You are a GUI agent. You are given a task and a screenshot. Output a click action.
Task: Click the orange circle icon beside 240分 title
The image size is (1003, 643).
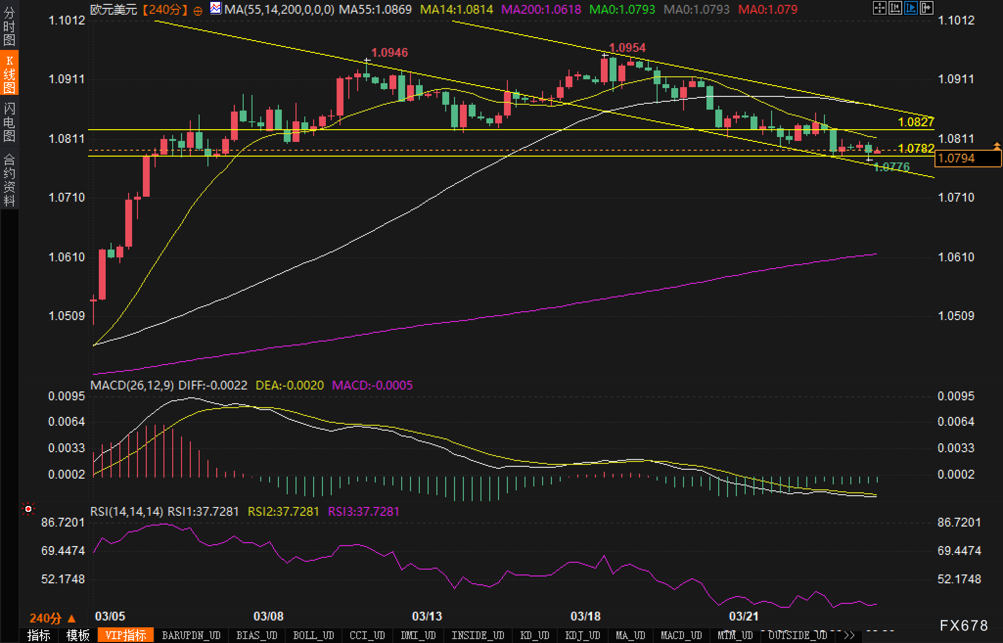click(198, 11)
